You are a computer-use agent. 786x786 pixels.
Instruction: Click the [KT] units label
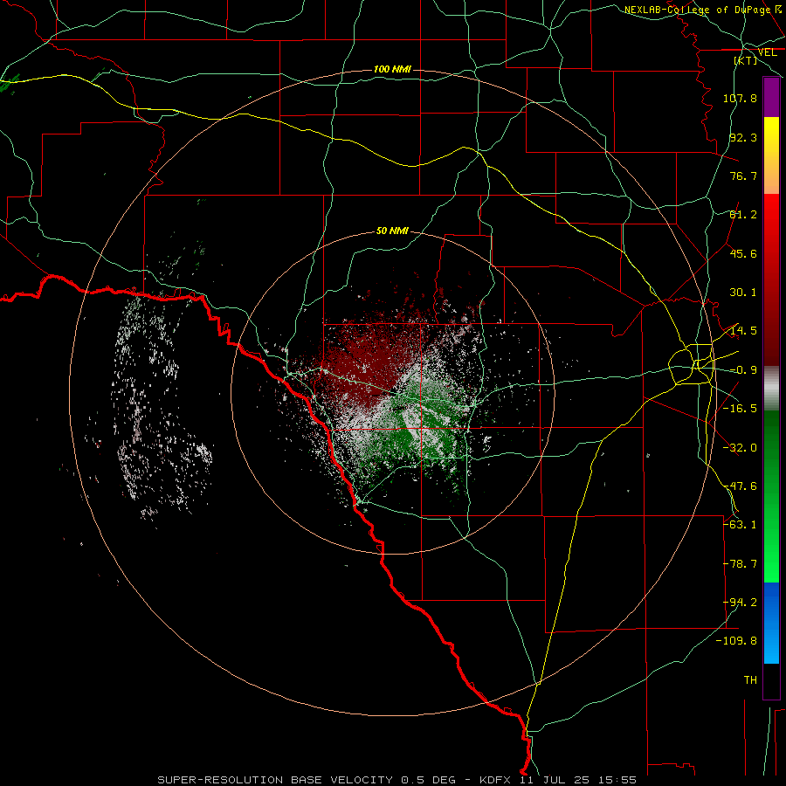(746, 60)
